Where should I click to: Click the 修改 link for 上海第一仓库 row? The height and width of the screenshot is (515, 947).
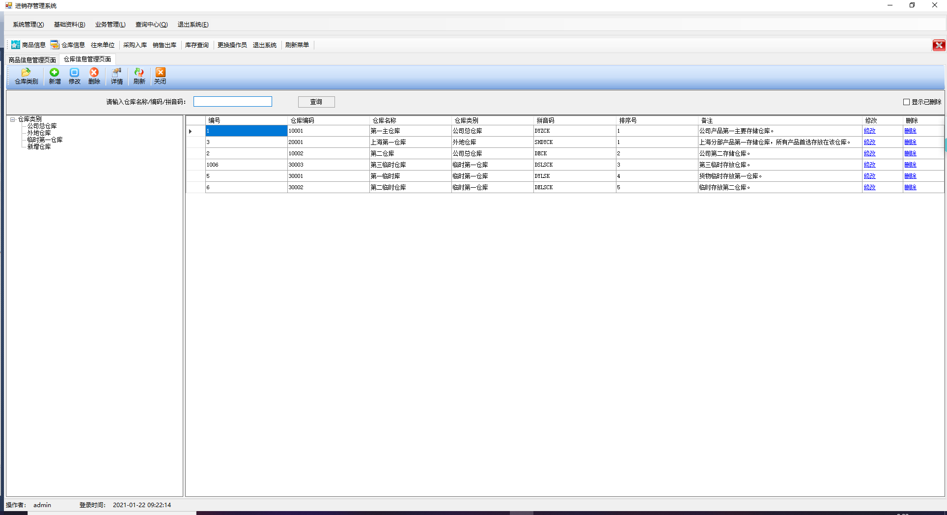point(869,142)
